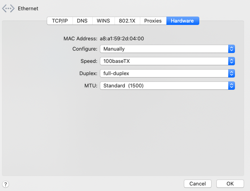Click the Duplex popup blue stepper arrows
250x191 pixels.
point(231,74)
